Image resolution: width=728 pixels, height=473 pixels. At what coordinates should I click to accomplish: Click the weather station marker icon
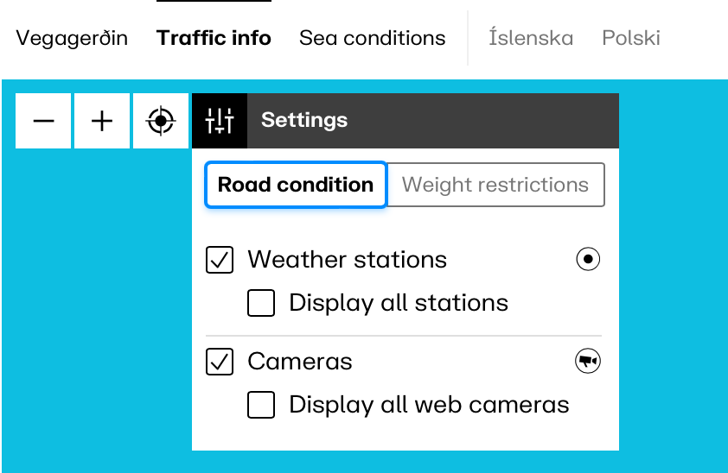click(588, 260)
